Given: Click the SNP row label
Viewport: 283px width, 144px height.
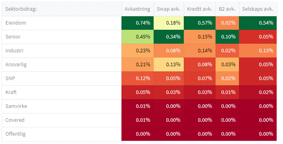Looking at the screenshot, I should click(x=62, y=79).
